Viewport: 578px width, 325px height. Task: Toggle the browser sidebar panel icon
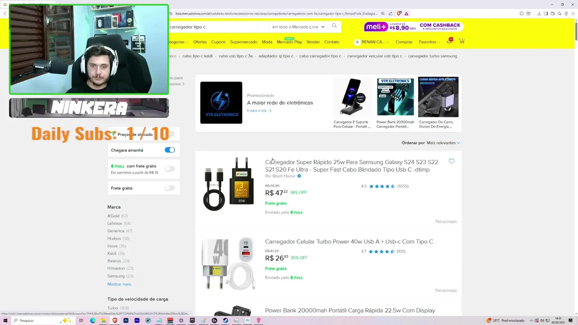pyautogui.click(x=546, y=14)
